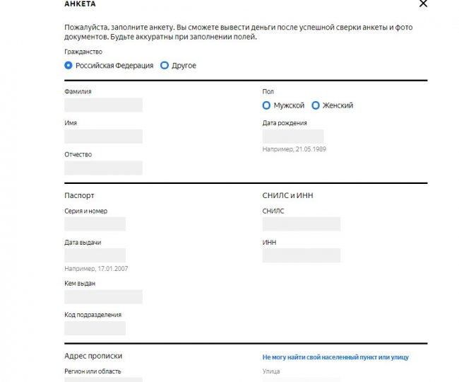This screenshot has height=382, width=459.
Task: Click the Регион или область field
Action: (x=103, y=380)
